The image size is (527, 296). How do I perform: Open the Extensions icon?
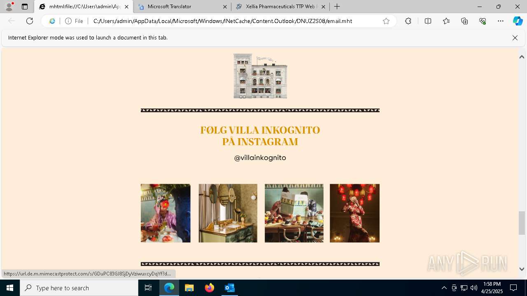tap(408, 21)
